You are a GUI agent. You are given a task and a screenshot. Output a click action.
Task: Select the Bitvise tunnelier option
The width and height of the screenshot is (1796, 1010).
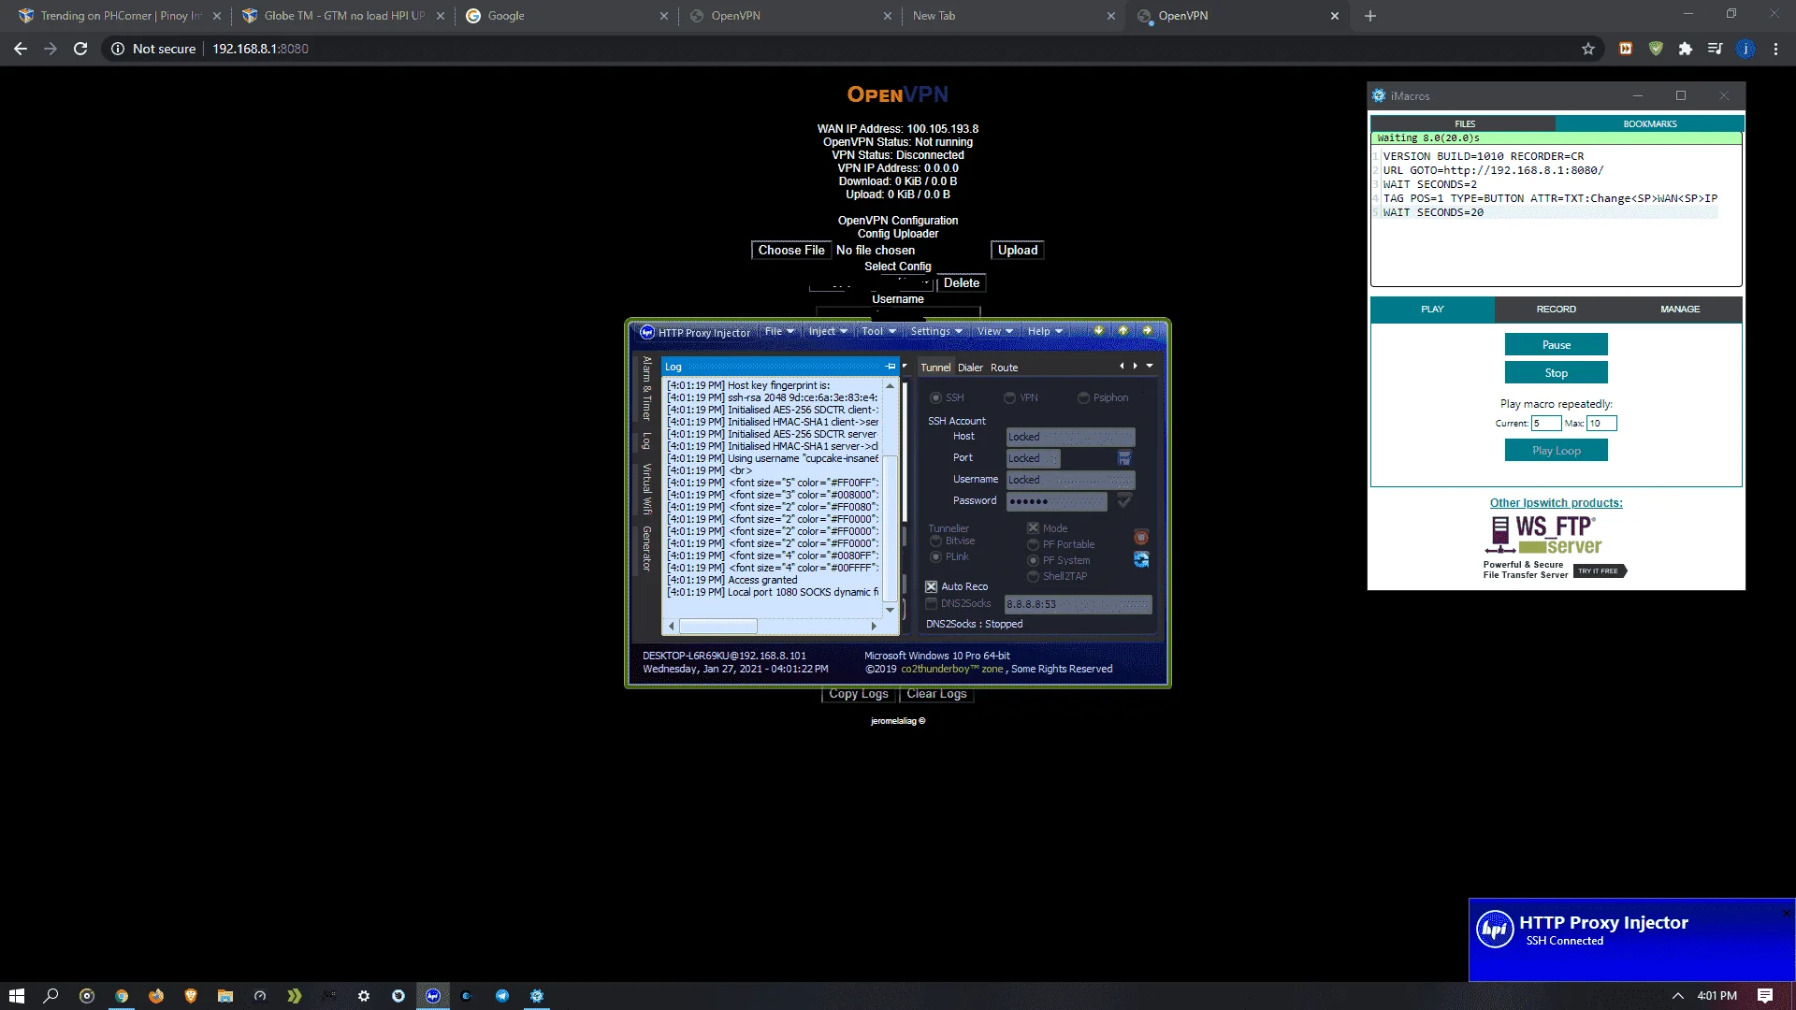click(935, 541)
